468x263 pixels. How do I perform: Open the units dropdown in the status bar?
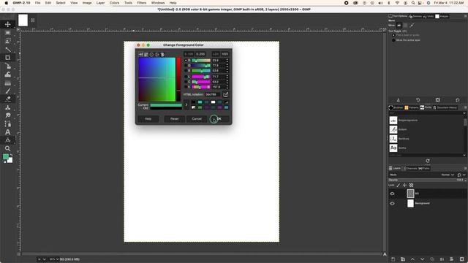click(x=42, y=259)
